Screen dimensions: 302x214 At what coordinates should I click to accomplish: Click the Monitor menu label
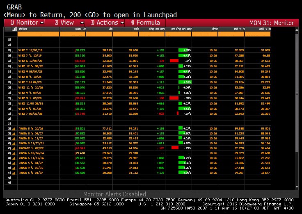(24, 23)
